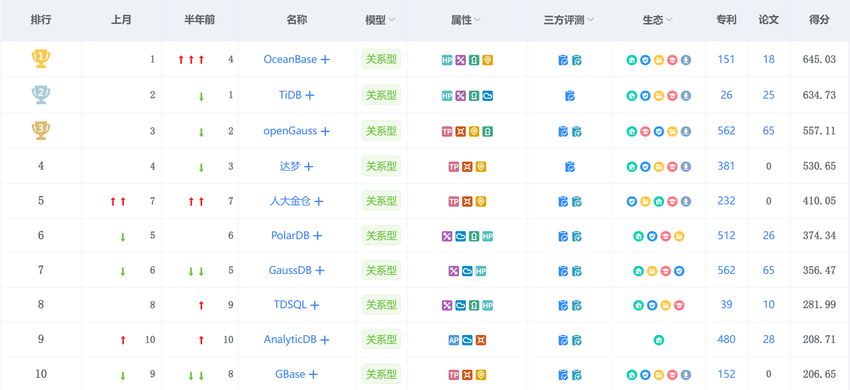Click the score 410.05
Image resolution: width=850 pixels, height=390 pixels.
pyautogui.click(x=819, y=201)
